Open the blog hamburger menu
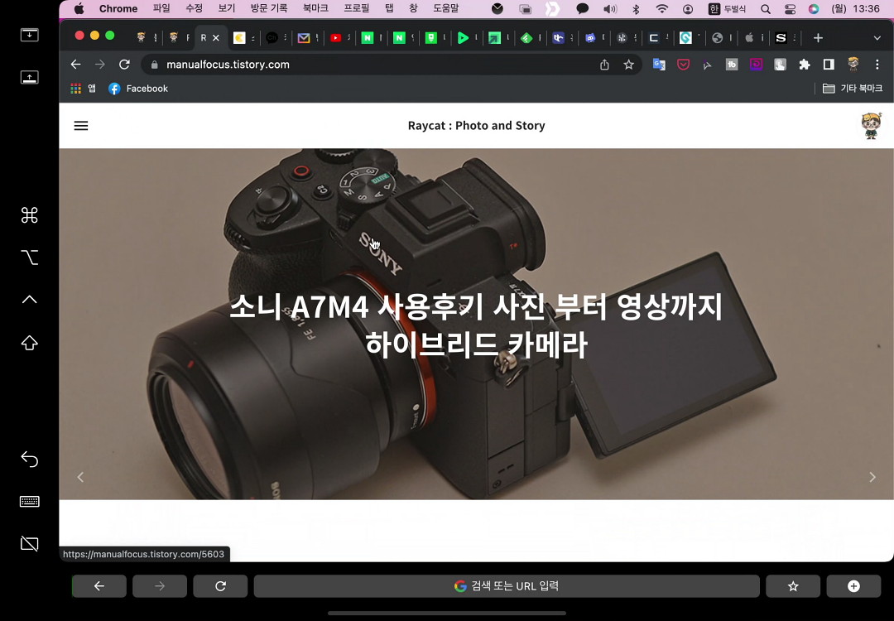The width and height of the screenshot is (894, 621). click(81, 126)
